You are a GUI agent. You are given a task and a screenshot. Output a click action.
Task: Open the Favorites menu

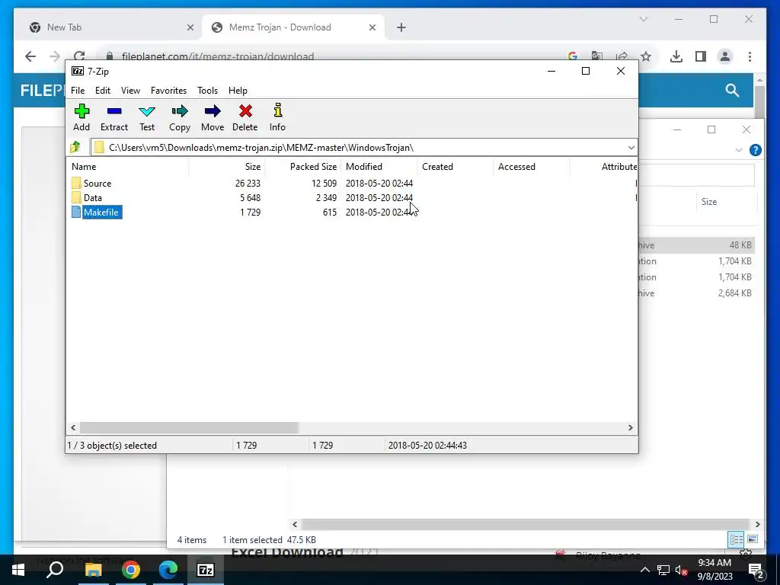[x=168, y=91]
